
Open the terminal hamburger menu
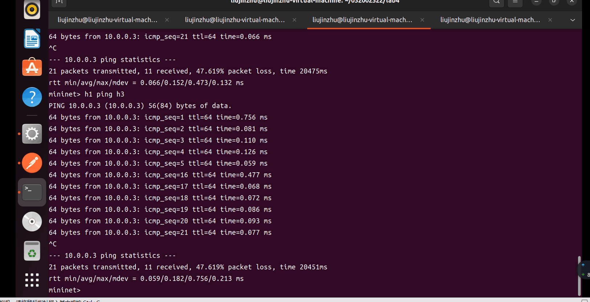pyautogui.click(x=515, y=2)
